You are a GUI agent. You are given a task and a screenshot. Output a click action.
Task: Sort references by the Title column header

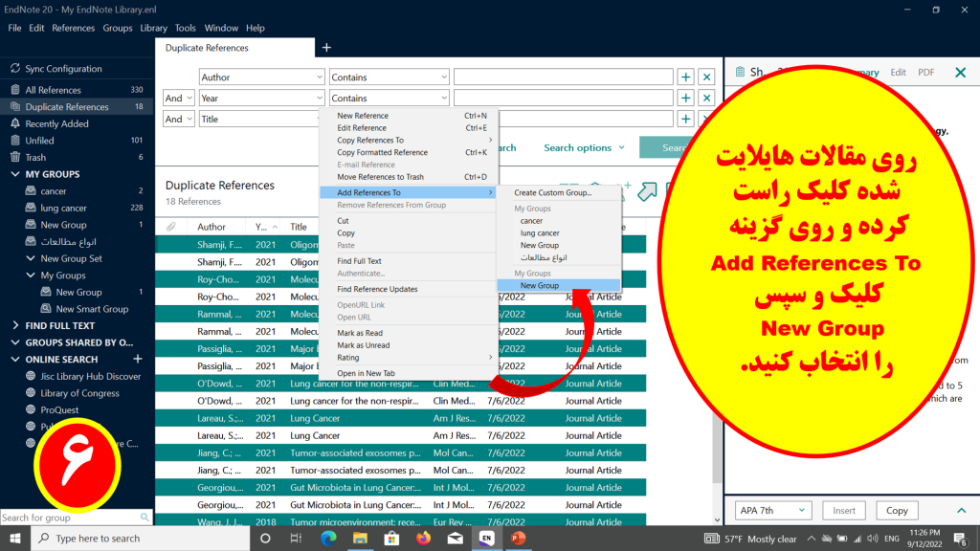click(x=299, y=227)
